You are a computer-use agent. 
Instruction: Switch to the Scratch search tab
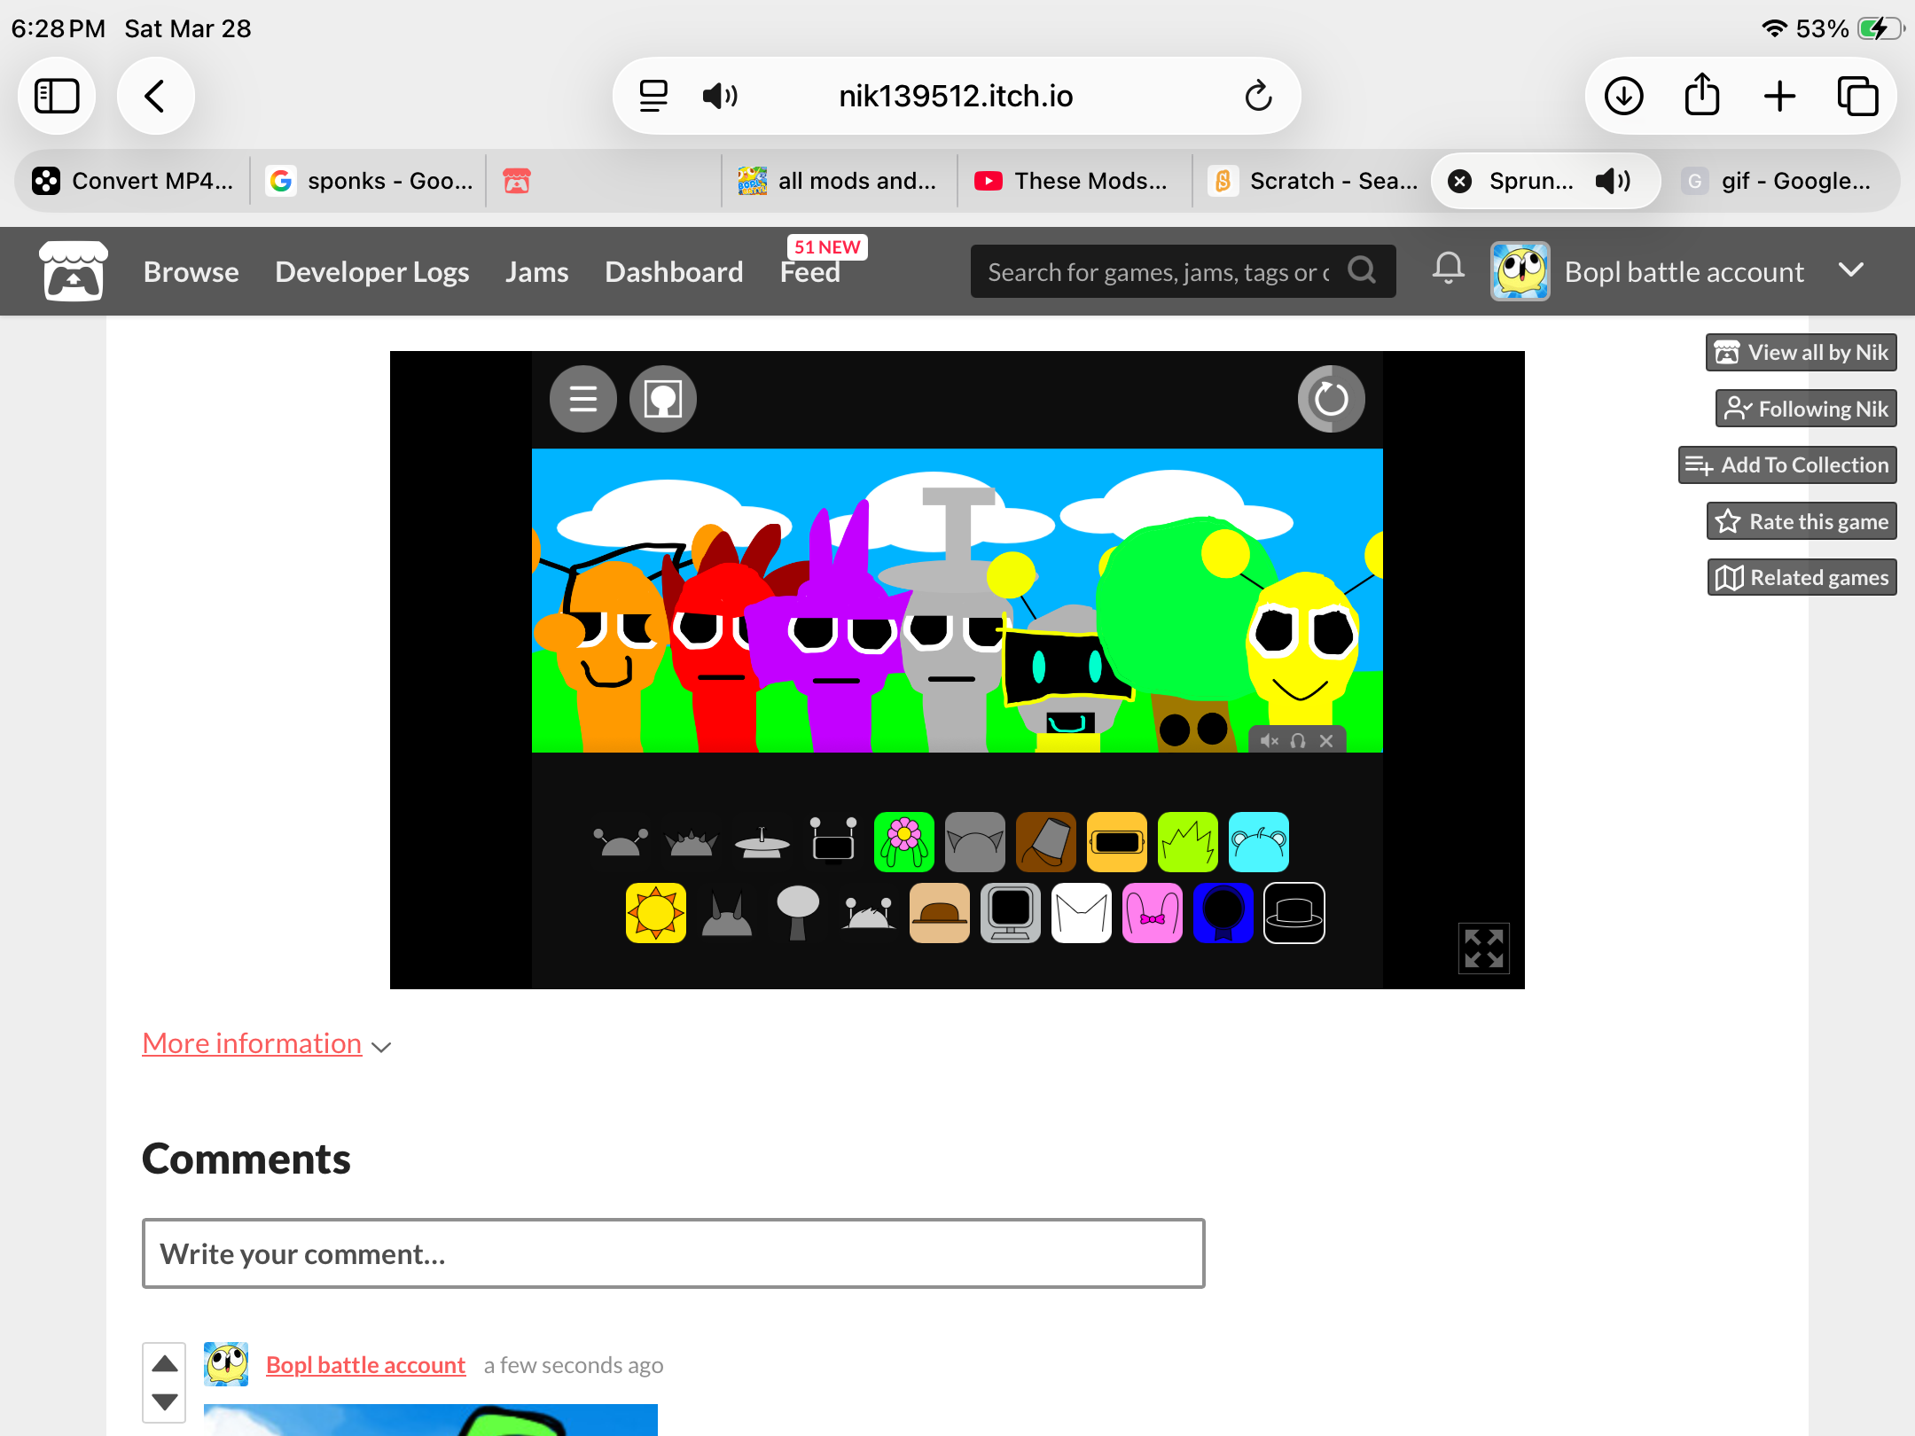click(x=1312, y=181)
